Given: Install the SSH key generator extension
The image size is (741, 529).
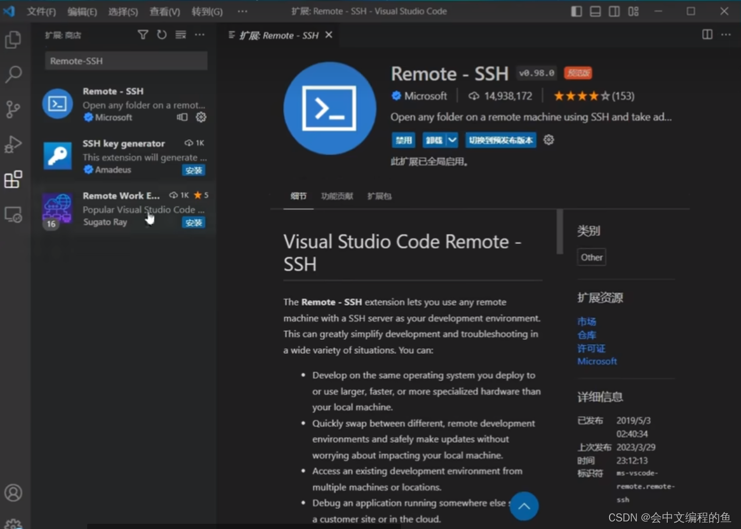Looking at the screenshot, I should [194, 170].
